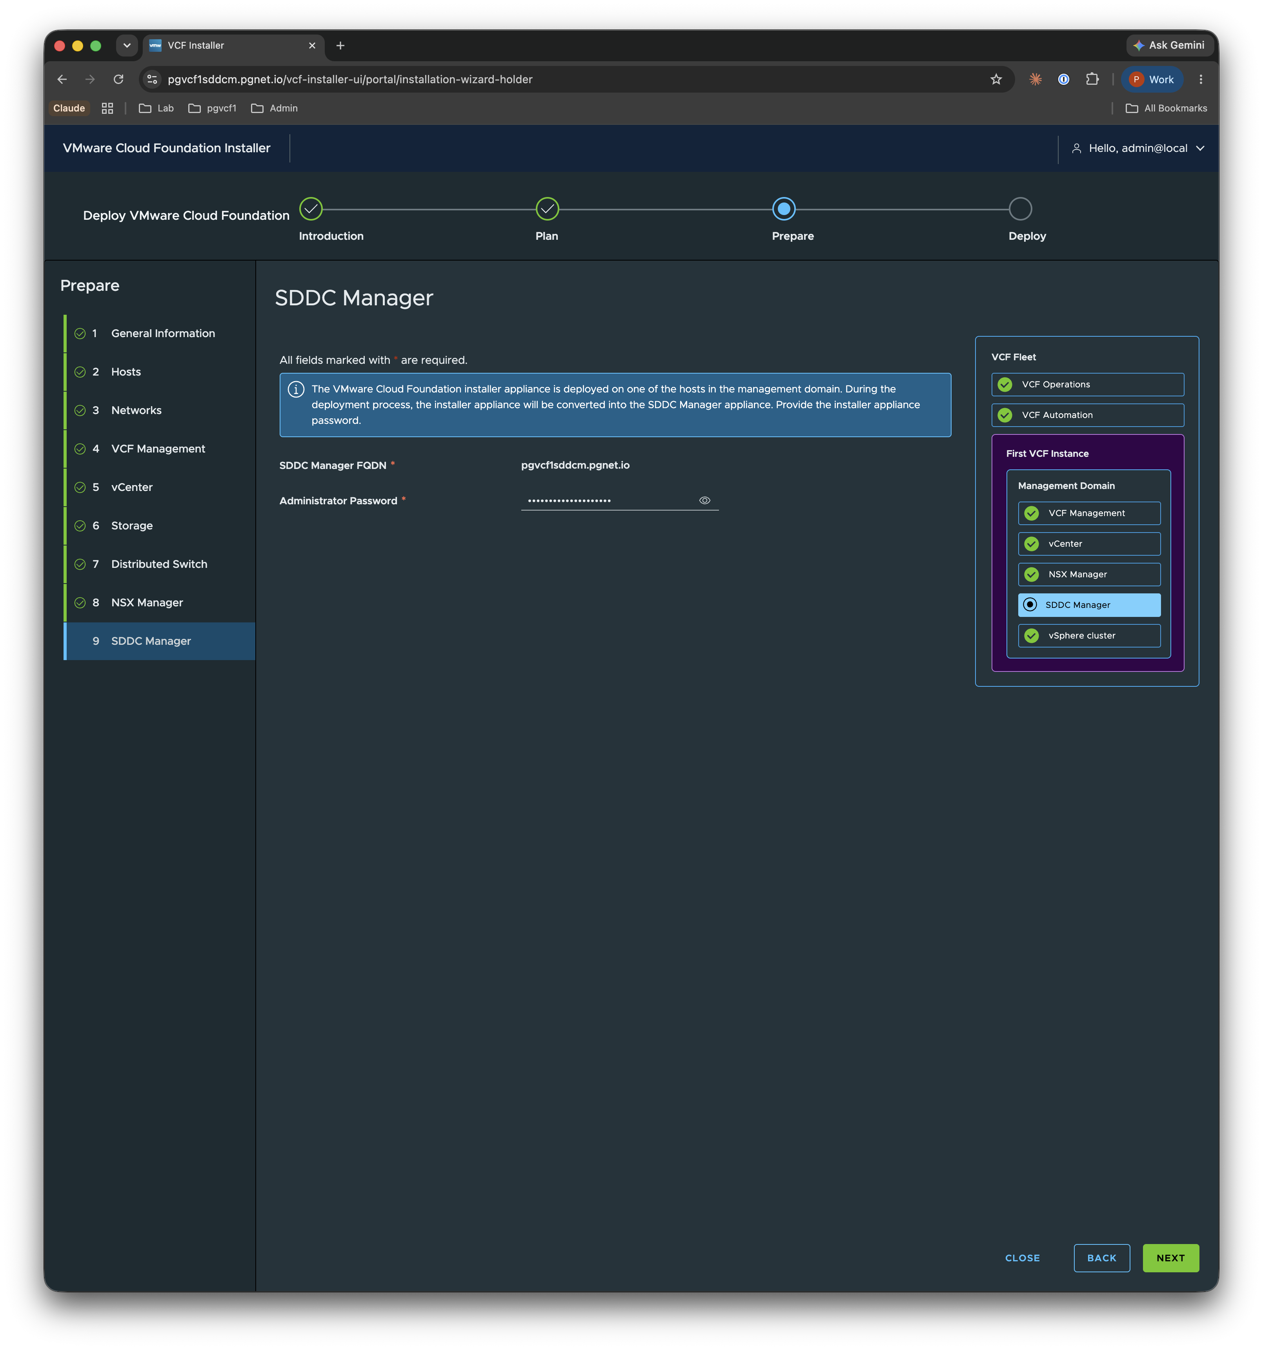Select NSX Manager box in Management Domain
This screenshot has height=1350, width=1263.
click(x=1088, y=575)
